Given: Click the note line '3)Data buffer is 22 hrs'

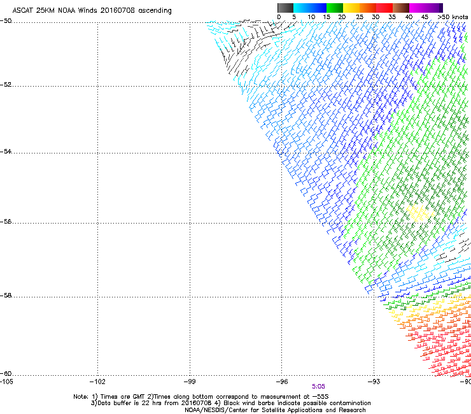Looking at the screenshot, I should pos(231,403).
